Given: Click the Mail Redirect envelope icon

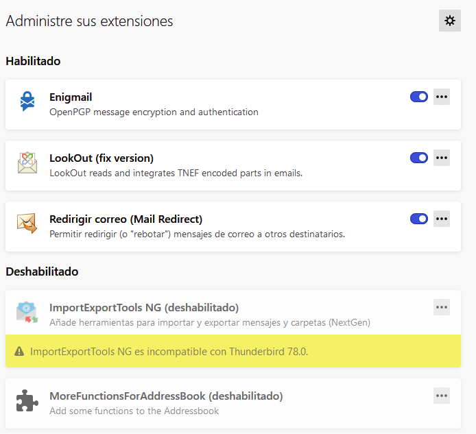Looking at the screenshot, I should pos(27,223).
